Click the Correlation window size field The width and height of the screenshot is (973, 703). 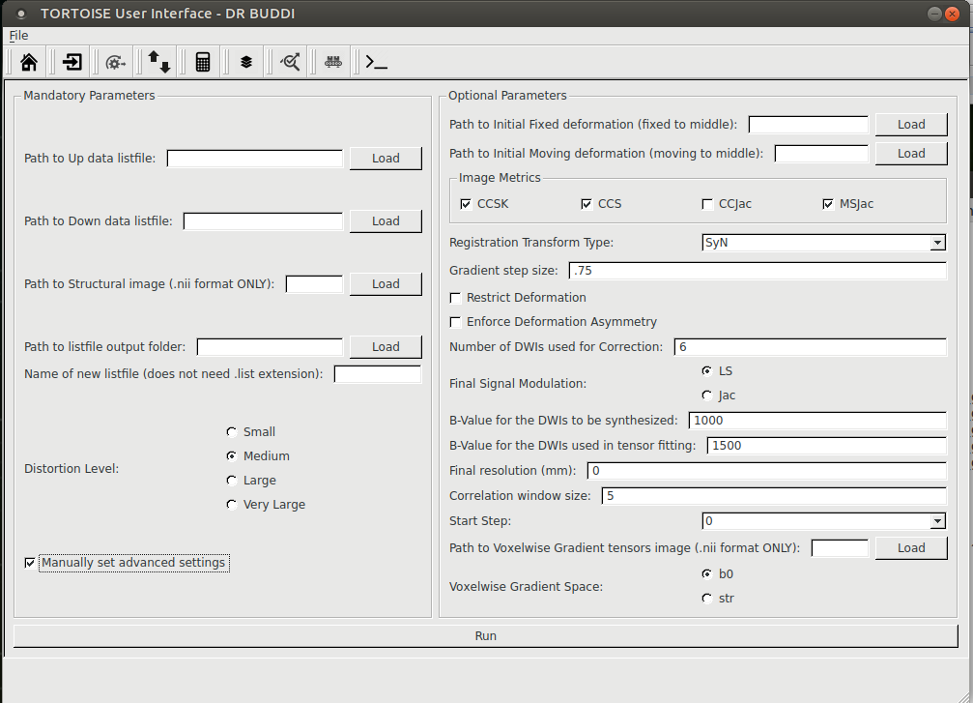coord(774,495)
